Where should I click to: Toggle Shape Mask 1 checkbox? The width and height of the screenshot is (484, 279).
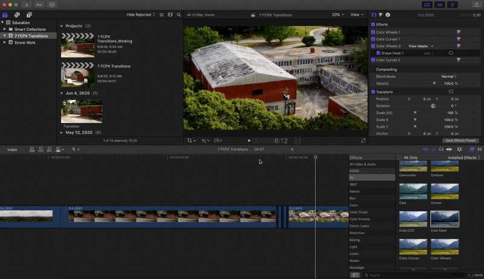(378, 53)
